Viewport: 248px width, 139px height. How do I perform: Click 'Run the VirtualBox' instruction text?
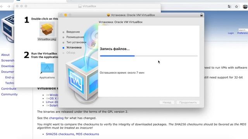click(x=44, y=54)
